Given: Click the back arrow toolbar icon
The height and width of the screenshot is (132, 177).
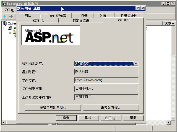Looking at the screenshot, I should tap(5, 16).
